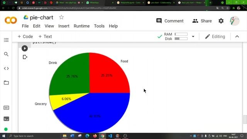Expand the RAM Disk runtime dropdown arrow
Screen dimensions: 247x139
tap(193, 37)
